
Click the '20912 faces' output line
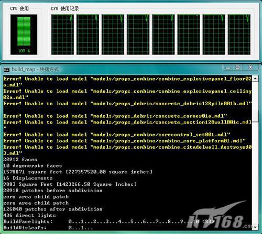tap(20, 160)
